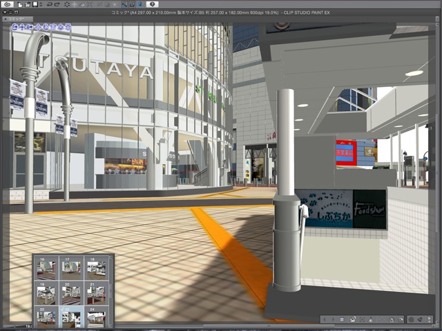This screenshot has height=331, width=442.
Task: Click the preset list scroll-down arrow
Action: pos(110,325)
